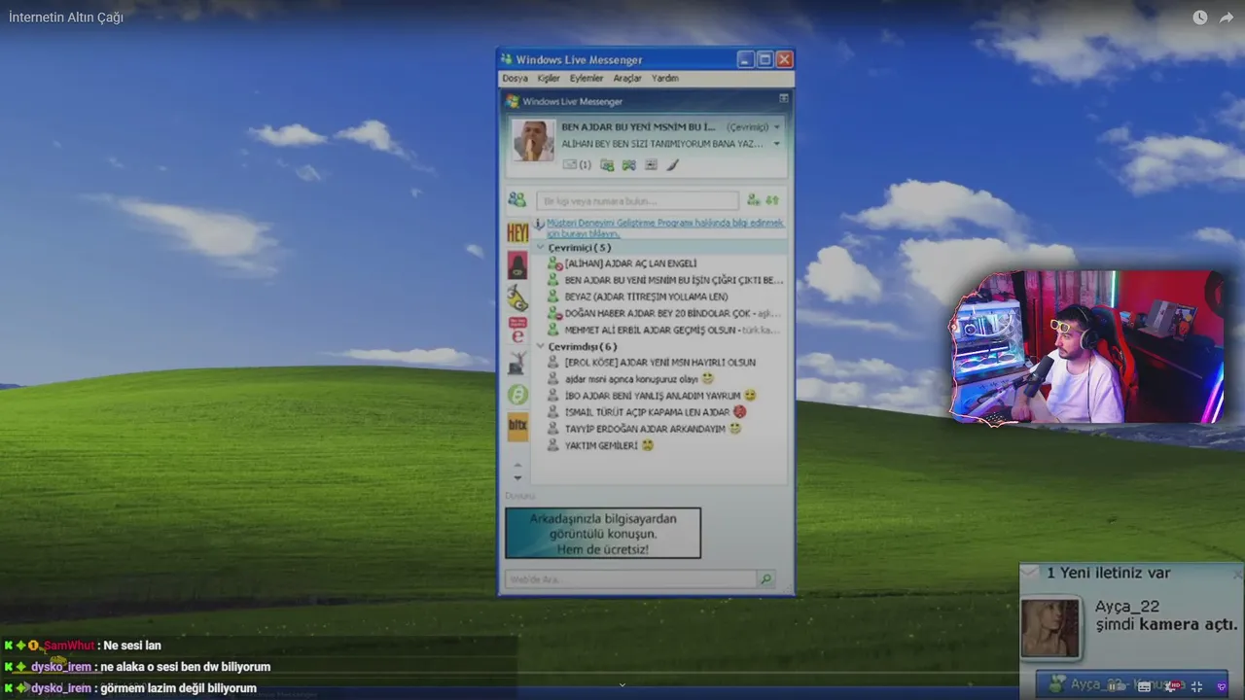Select contact BEYAZ (AJDAR TİTREŞİM YOLLAMA LEN)

(x=638, y=297)
